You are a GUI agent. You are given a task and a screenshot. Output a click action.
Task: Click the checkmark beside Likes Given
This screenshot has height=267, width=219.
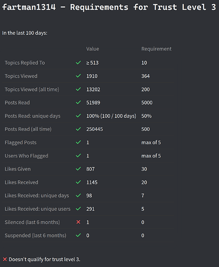click(79, 169)
